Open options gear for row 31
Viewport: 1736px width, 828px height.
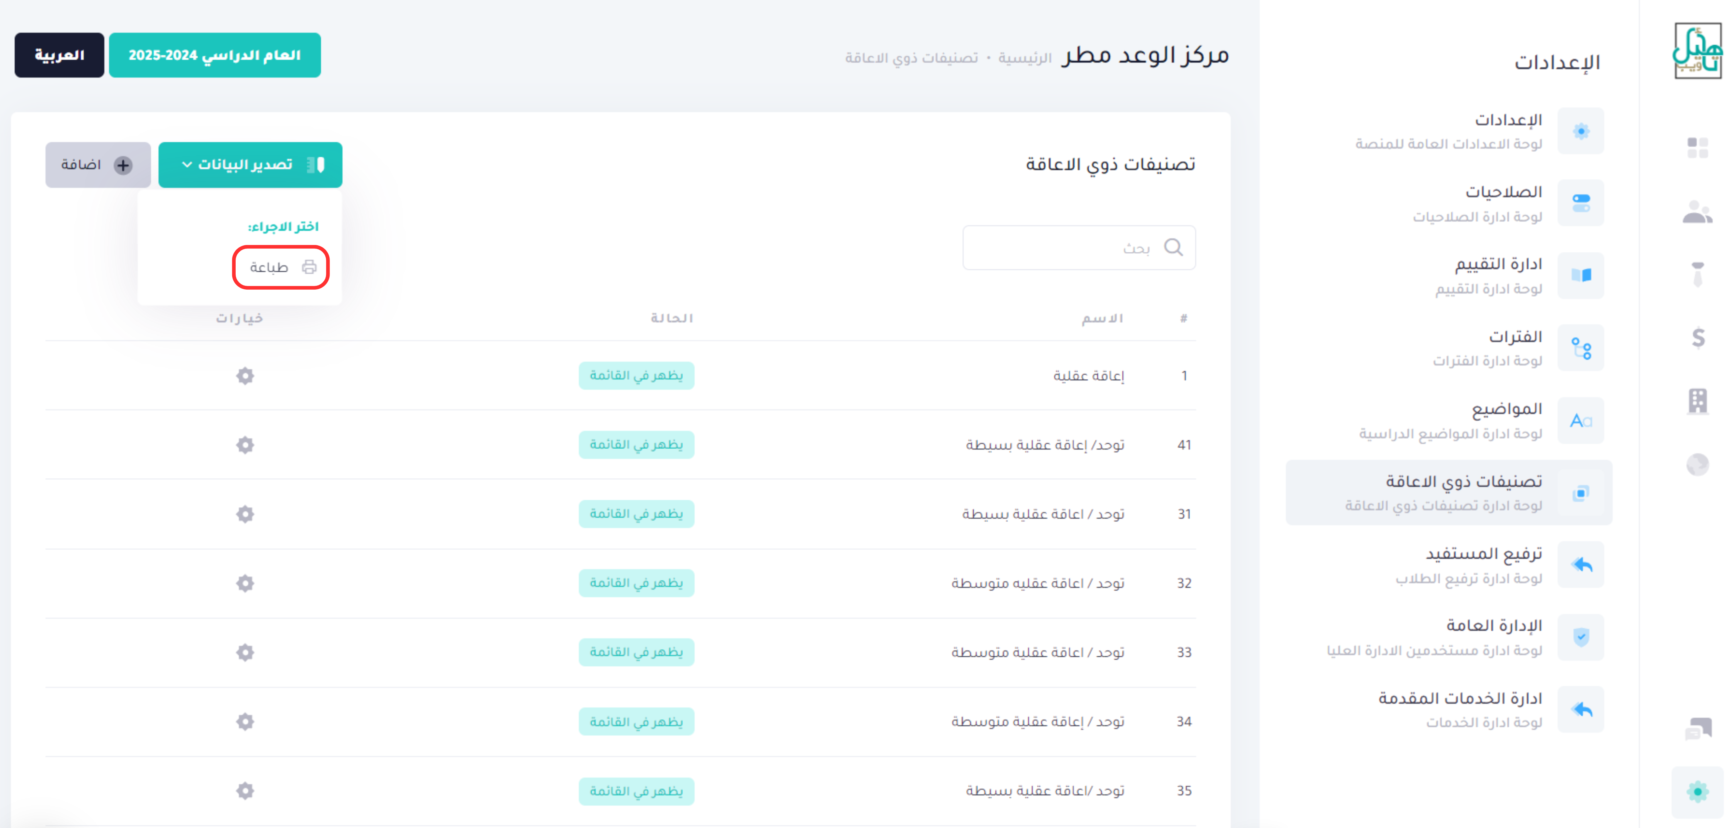(245, 514)
